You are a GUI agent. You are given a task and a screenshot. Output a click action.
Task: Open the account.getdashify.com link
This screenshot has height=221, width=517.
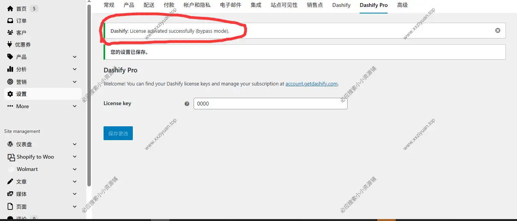point(311,84)
